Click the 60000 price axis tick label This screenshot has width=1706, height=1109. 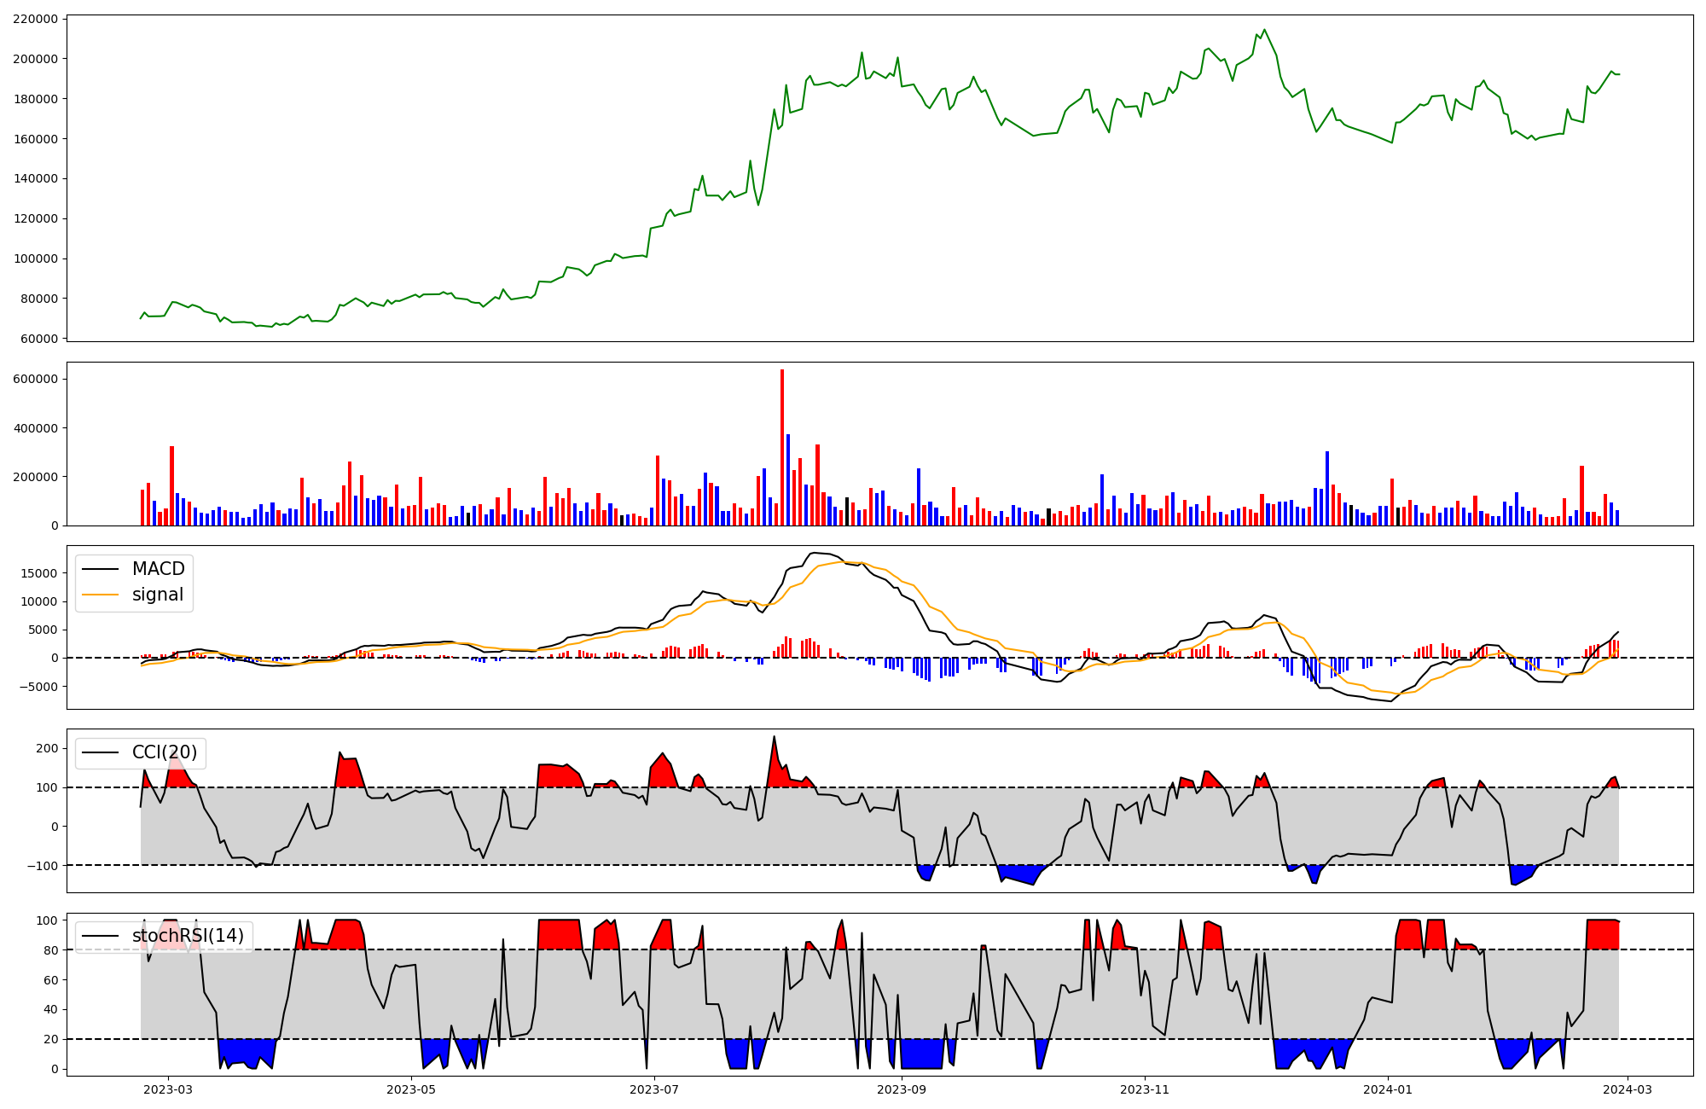coord(39,339)
